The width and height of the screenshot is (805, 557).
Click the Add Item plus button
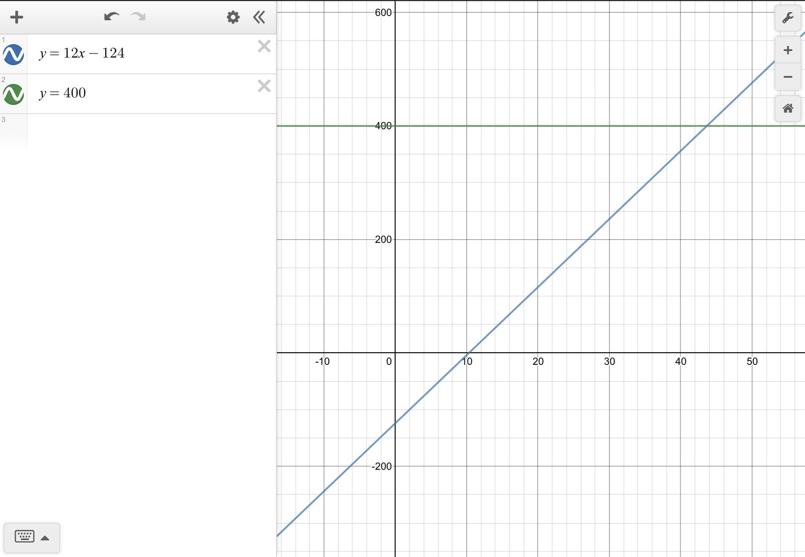17,17
